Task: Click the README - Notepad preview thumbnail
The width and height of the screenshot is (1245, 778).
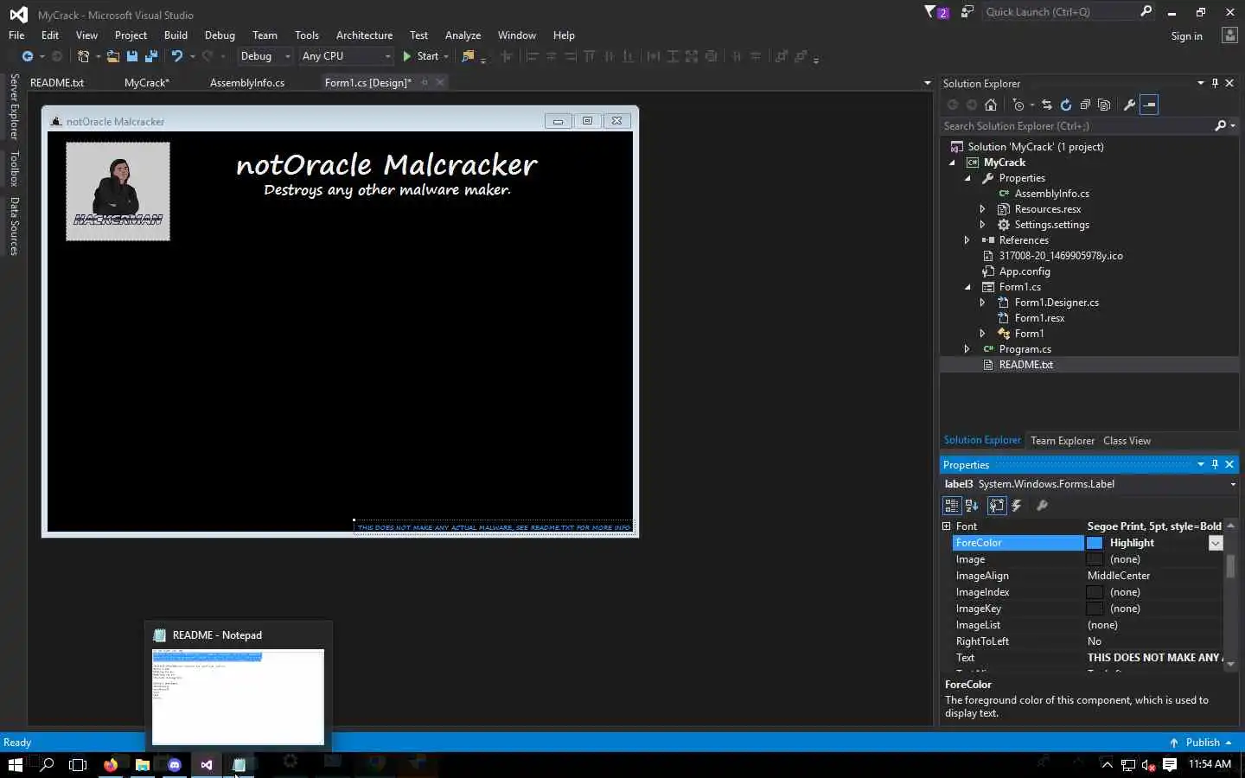Action: 238,697
